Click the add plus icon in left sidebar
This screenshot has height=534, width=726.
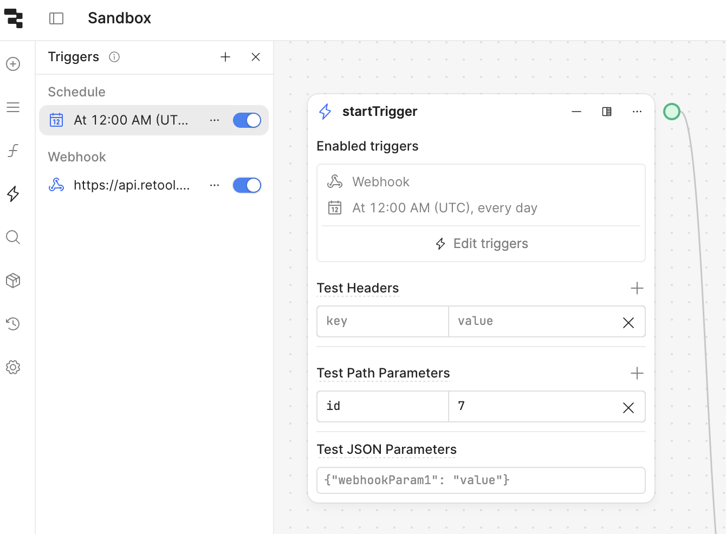tap(13, 64)
